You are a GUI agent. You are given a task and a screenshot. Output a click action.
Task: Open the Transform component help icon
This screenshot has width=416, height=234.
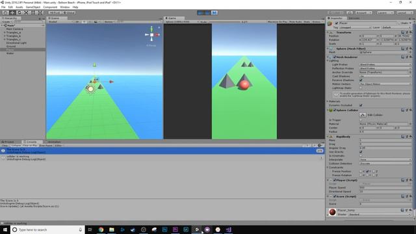tap(402, 32)
